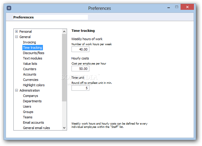Screen dimensions: 202x146
Task: Minimize the Preferences window
Action: (x=169, y=8)
